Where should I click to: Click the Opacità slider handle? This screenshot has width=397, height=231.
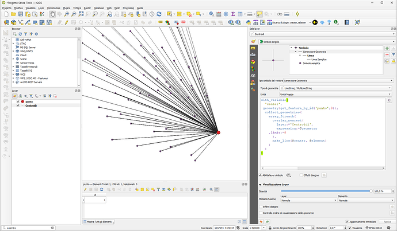[371, 191]
